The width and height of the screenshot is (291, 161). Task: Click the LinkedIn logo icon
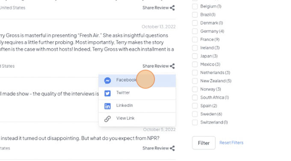click(x=107, y=106)
